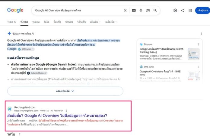This screenshot has width=210, height=136.
Task: Focus the Google search text field
Action: point(78,11)
